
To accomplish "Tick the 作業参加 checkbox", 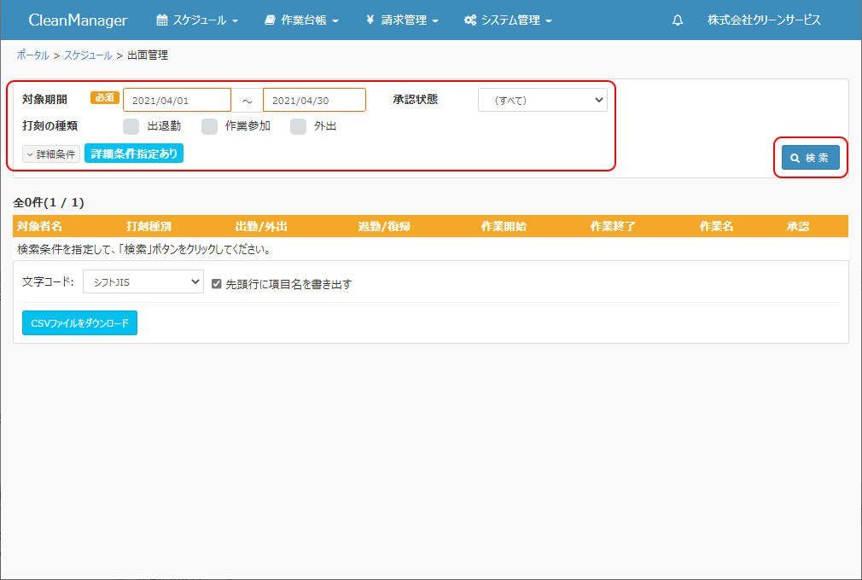I will tap(209, 127).
